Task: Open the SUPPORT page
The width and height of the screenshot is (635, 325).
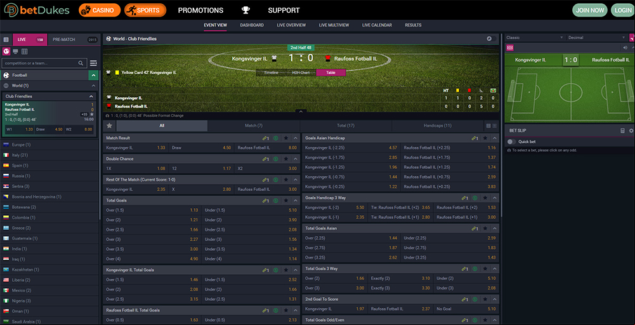Action: coord(284,10)
